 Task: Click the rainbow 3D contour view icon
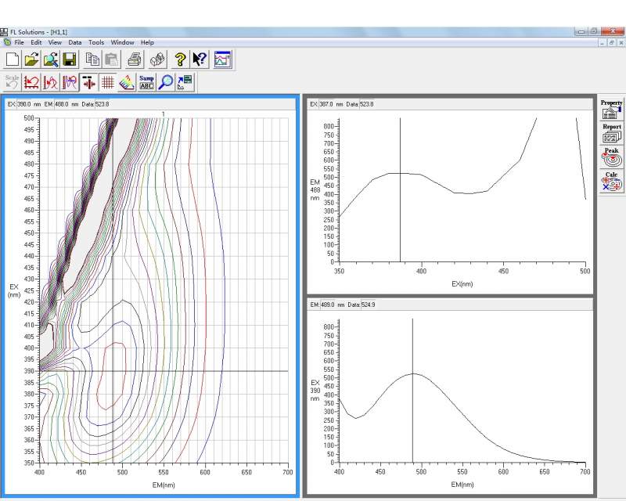pyautogui.click(x=127, y=82)
